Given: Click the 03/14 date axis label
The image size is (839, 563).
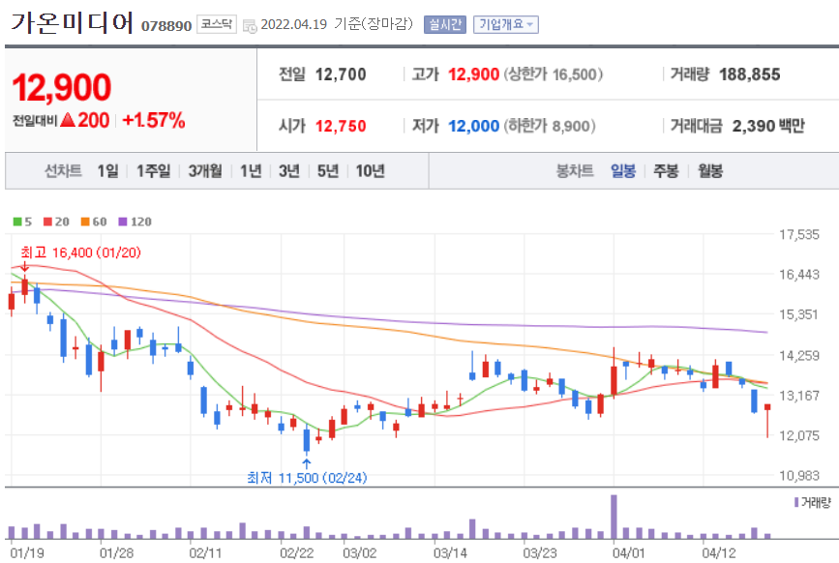Looking at the screenshot, I should click(x=450, y=552).
